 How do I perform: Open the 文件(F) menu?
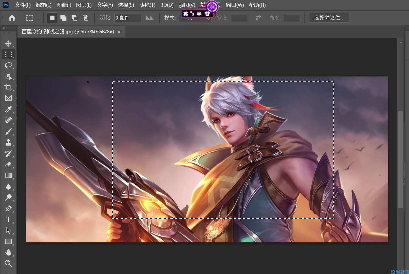coord(23,5)
